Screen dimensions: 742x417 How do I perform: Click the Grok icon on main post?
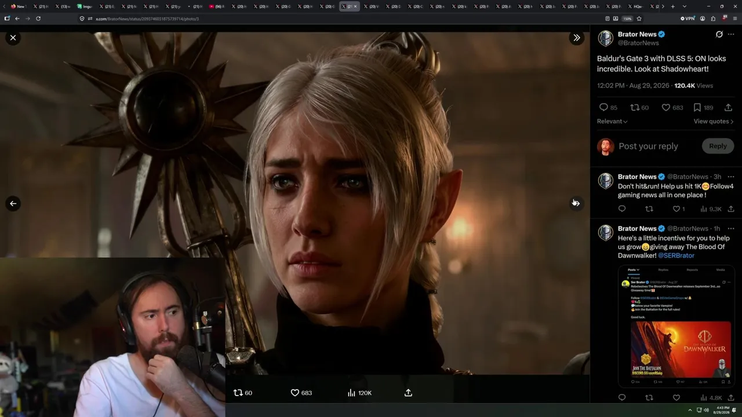tap(719, 34)
